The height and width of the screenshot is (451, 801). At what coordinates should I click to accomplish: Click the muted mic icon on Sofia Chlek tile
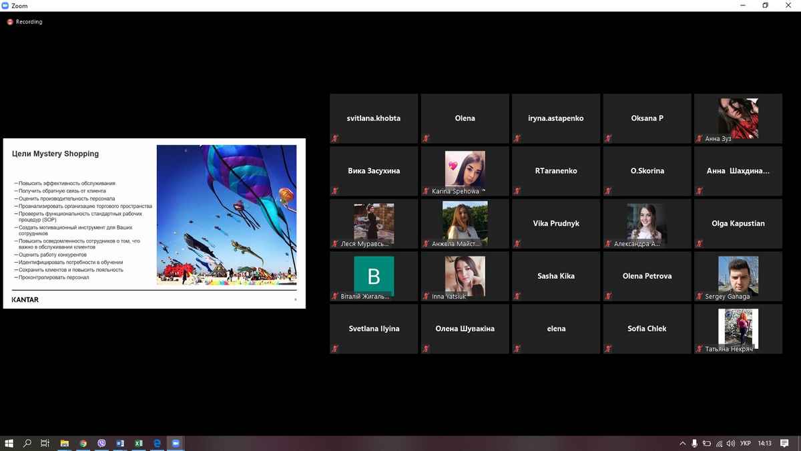coord(608,349)
